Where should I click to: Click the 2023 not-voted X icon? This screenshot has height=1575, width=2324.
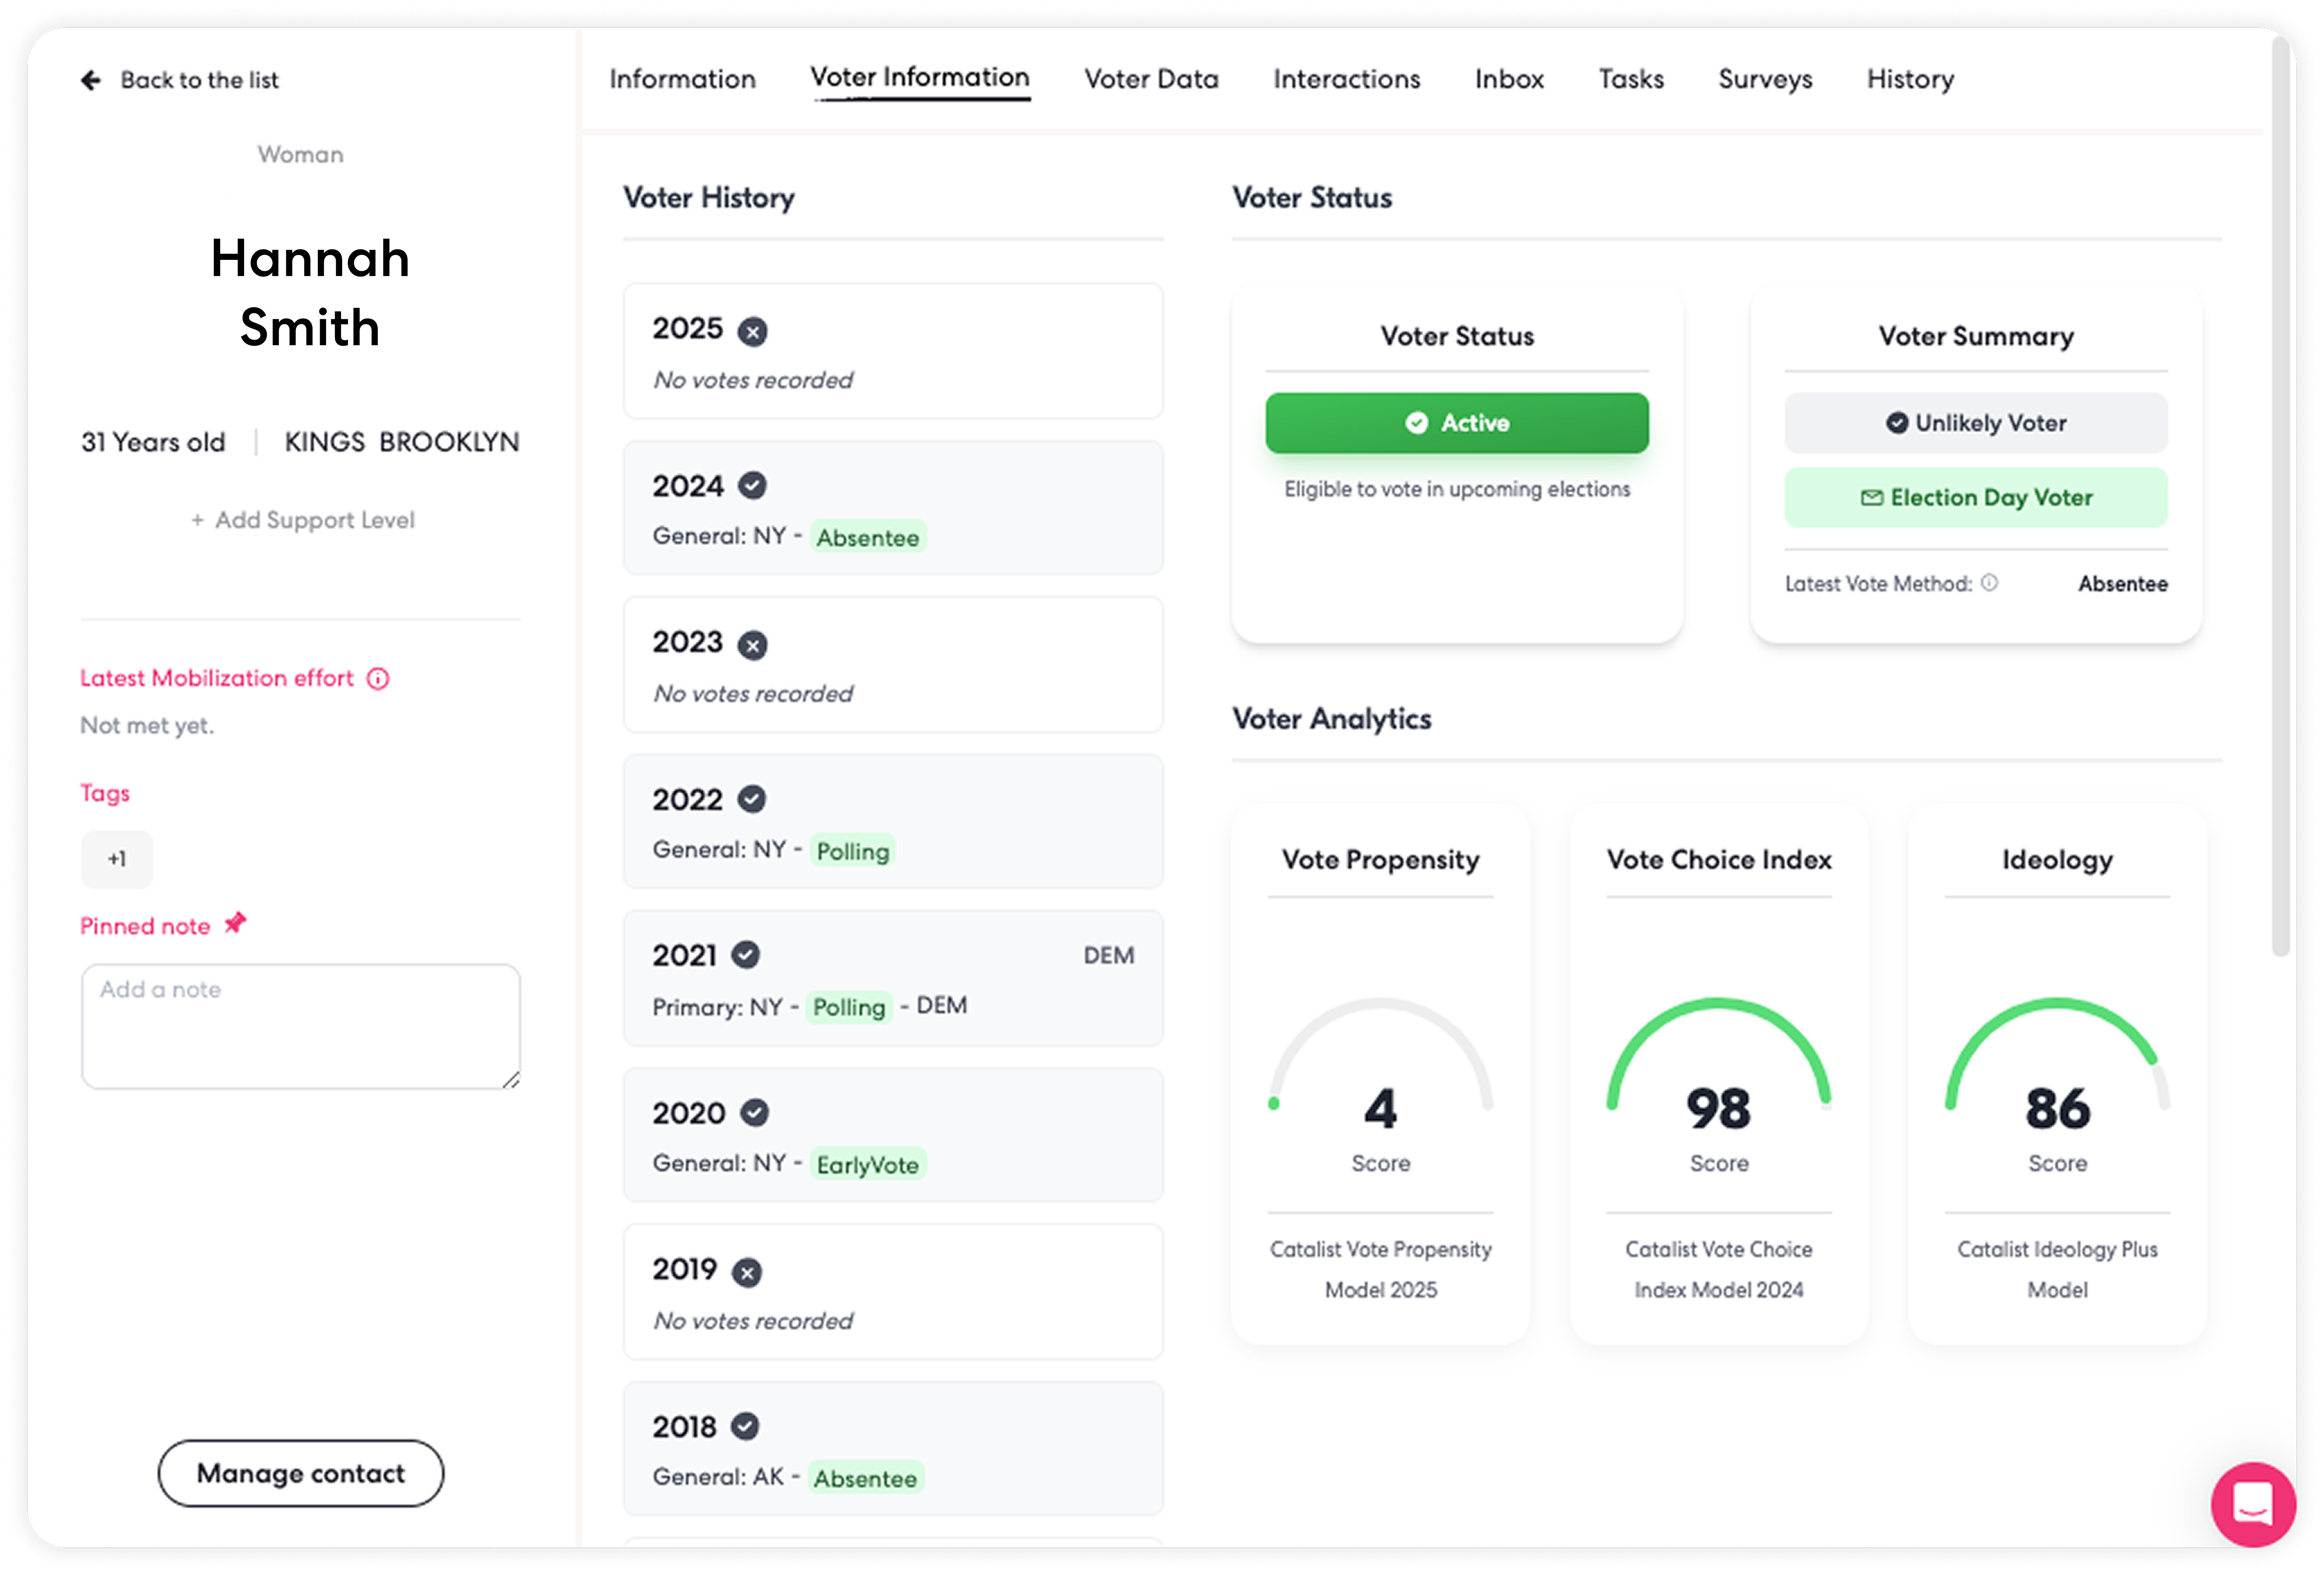[752, 645]
